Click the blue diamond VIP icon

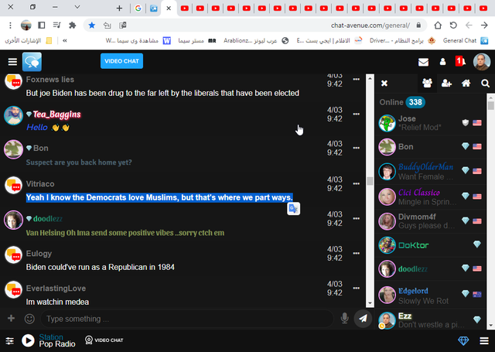[463, 341]
